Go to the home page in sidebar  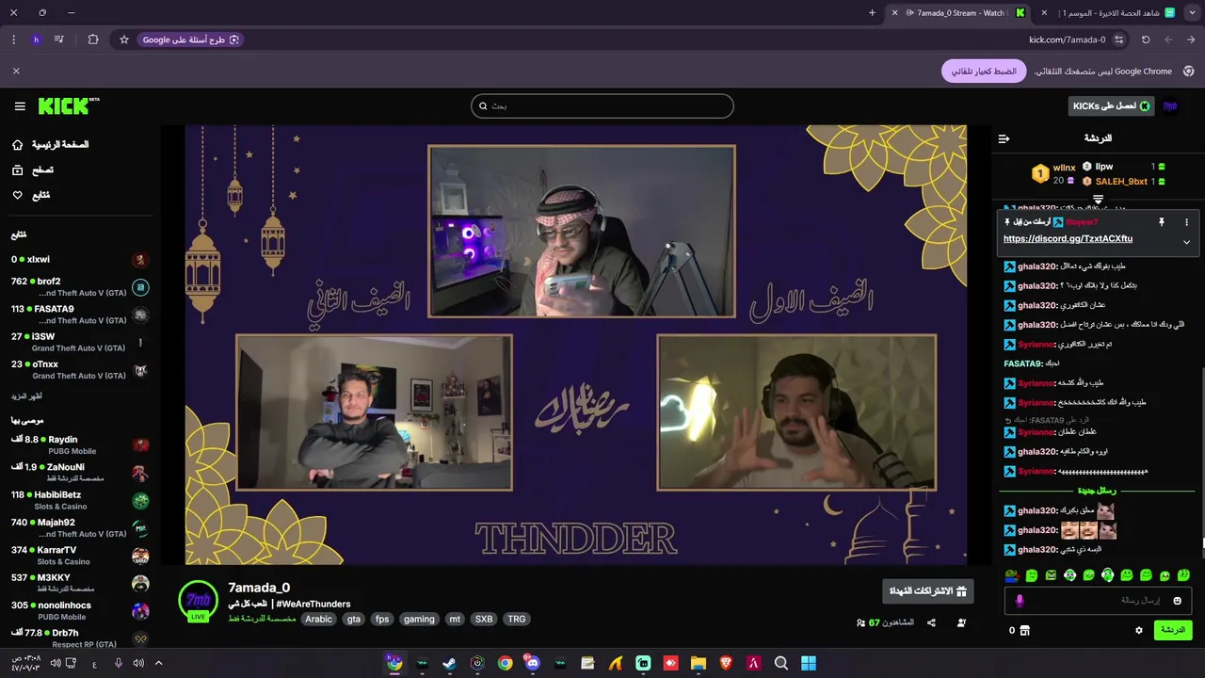tap(50, 145)
